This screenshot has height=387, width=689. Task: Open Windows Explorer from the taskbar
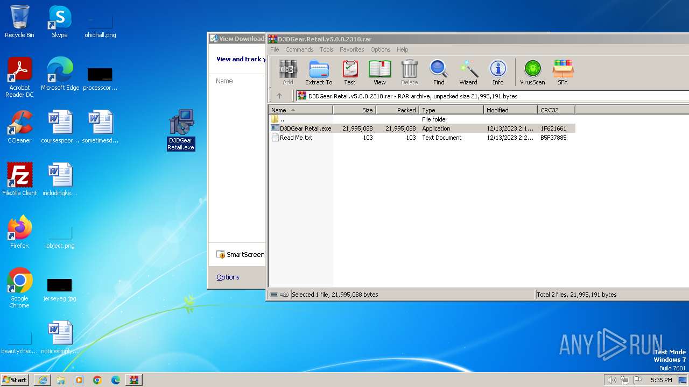pos(61,380)
